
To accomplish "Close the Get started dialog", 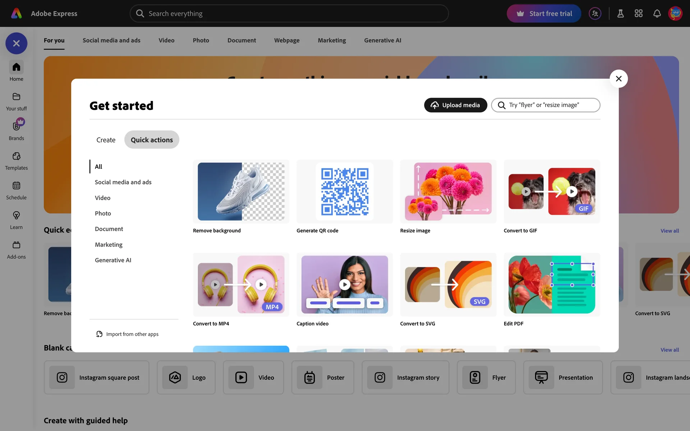I will pyautogui.click(x=618, y=79).
